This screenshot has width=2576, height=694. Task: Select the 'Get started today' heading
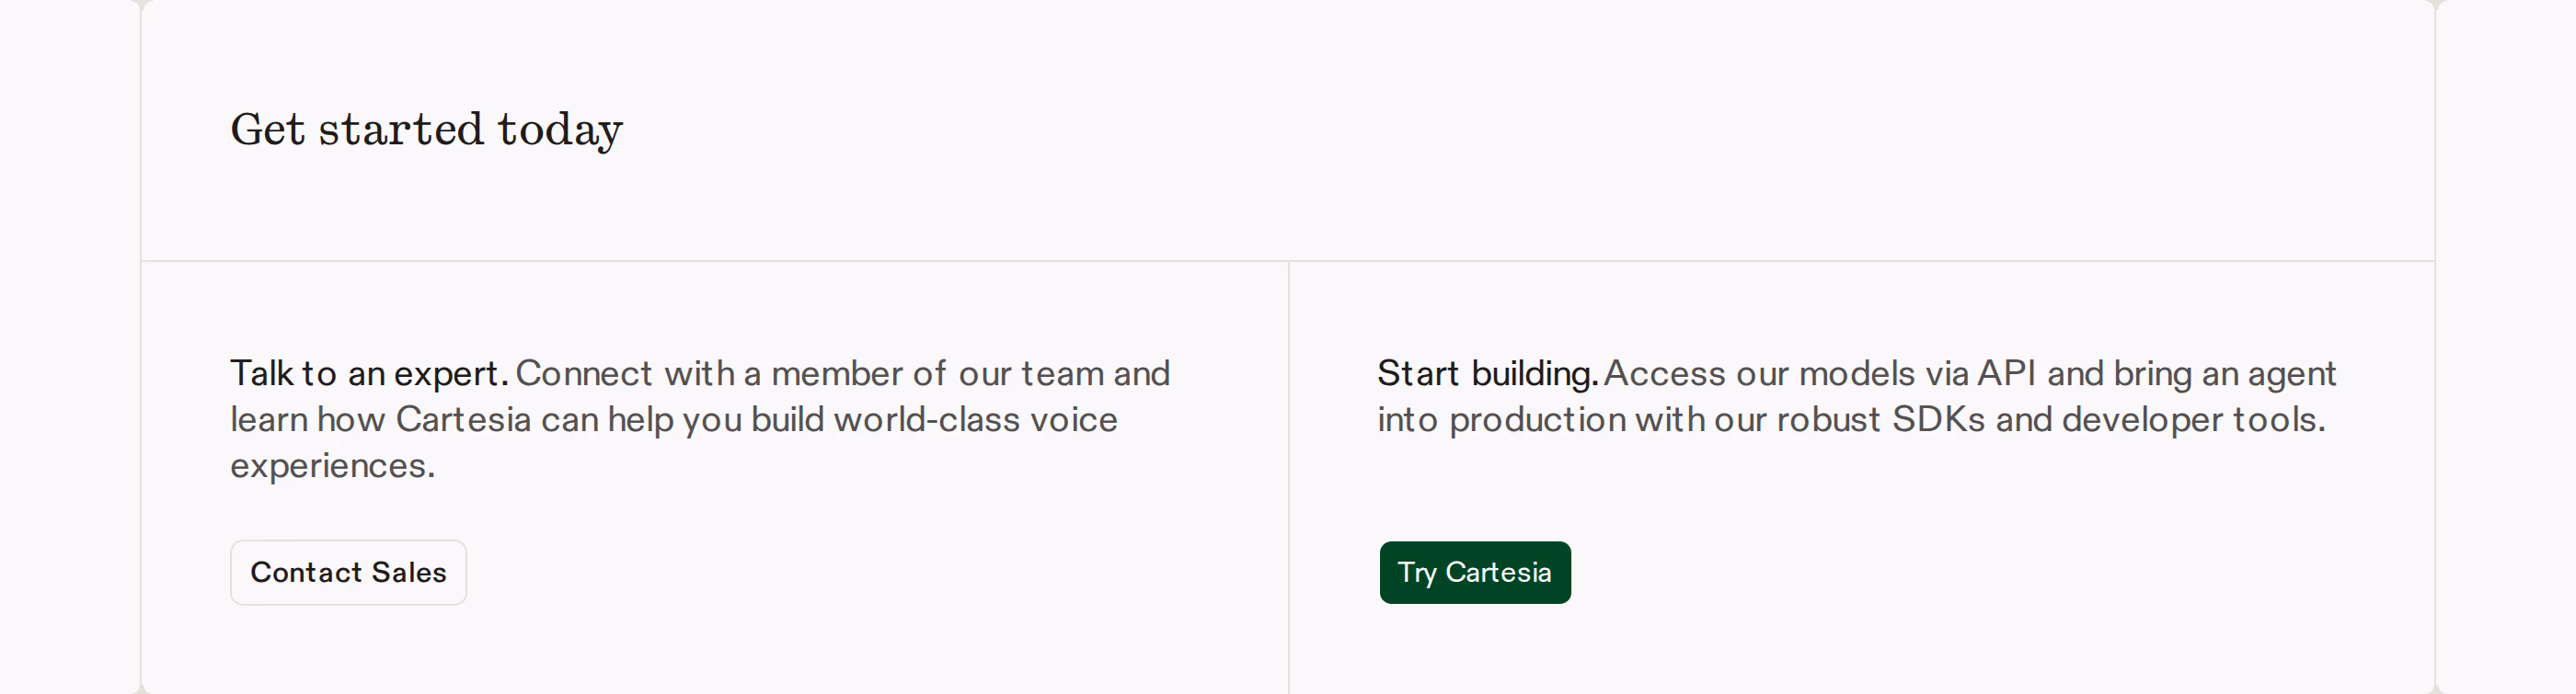pos(427,131)
